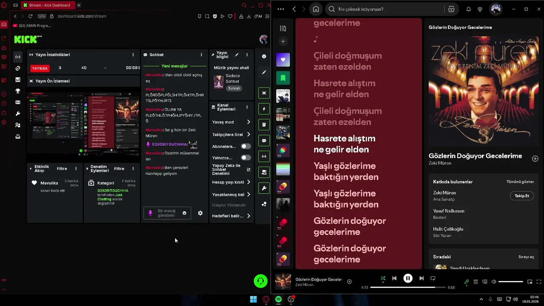This screenshot has width=544, height=306.
Task: Open the Spotify three-dots main menu
Action: [280, 9]
